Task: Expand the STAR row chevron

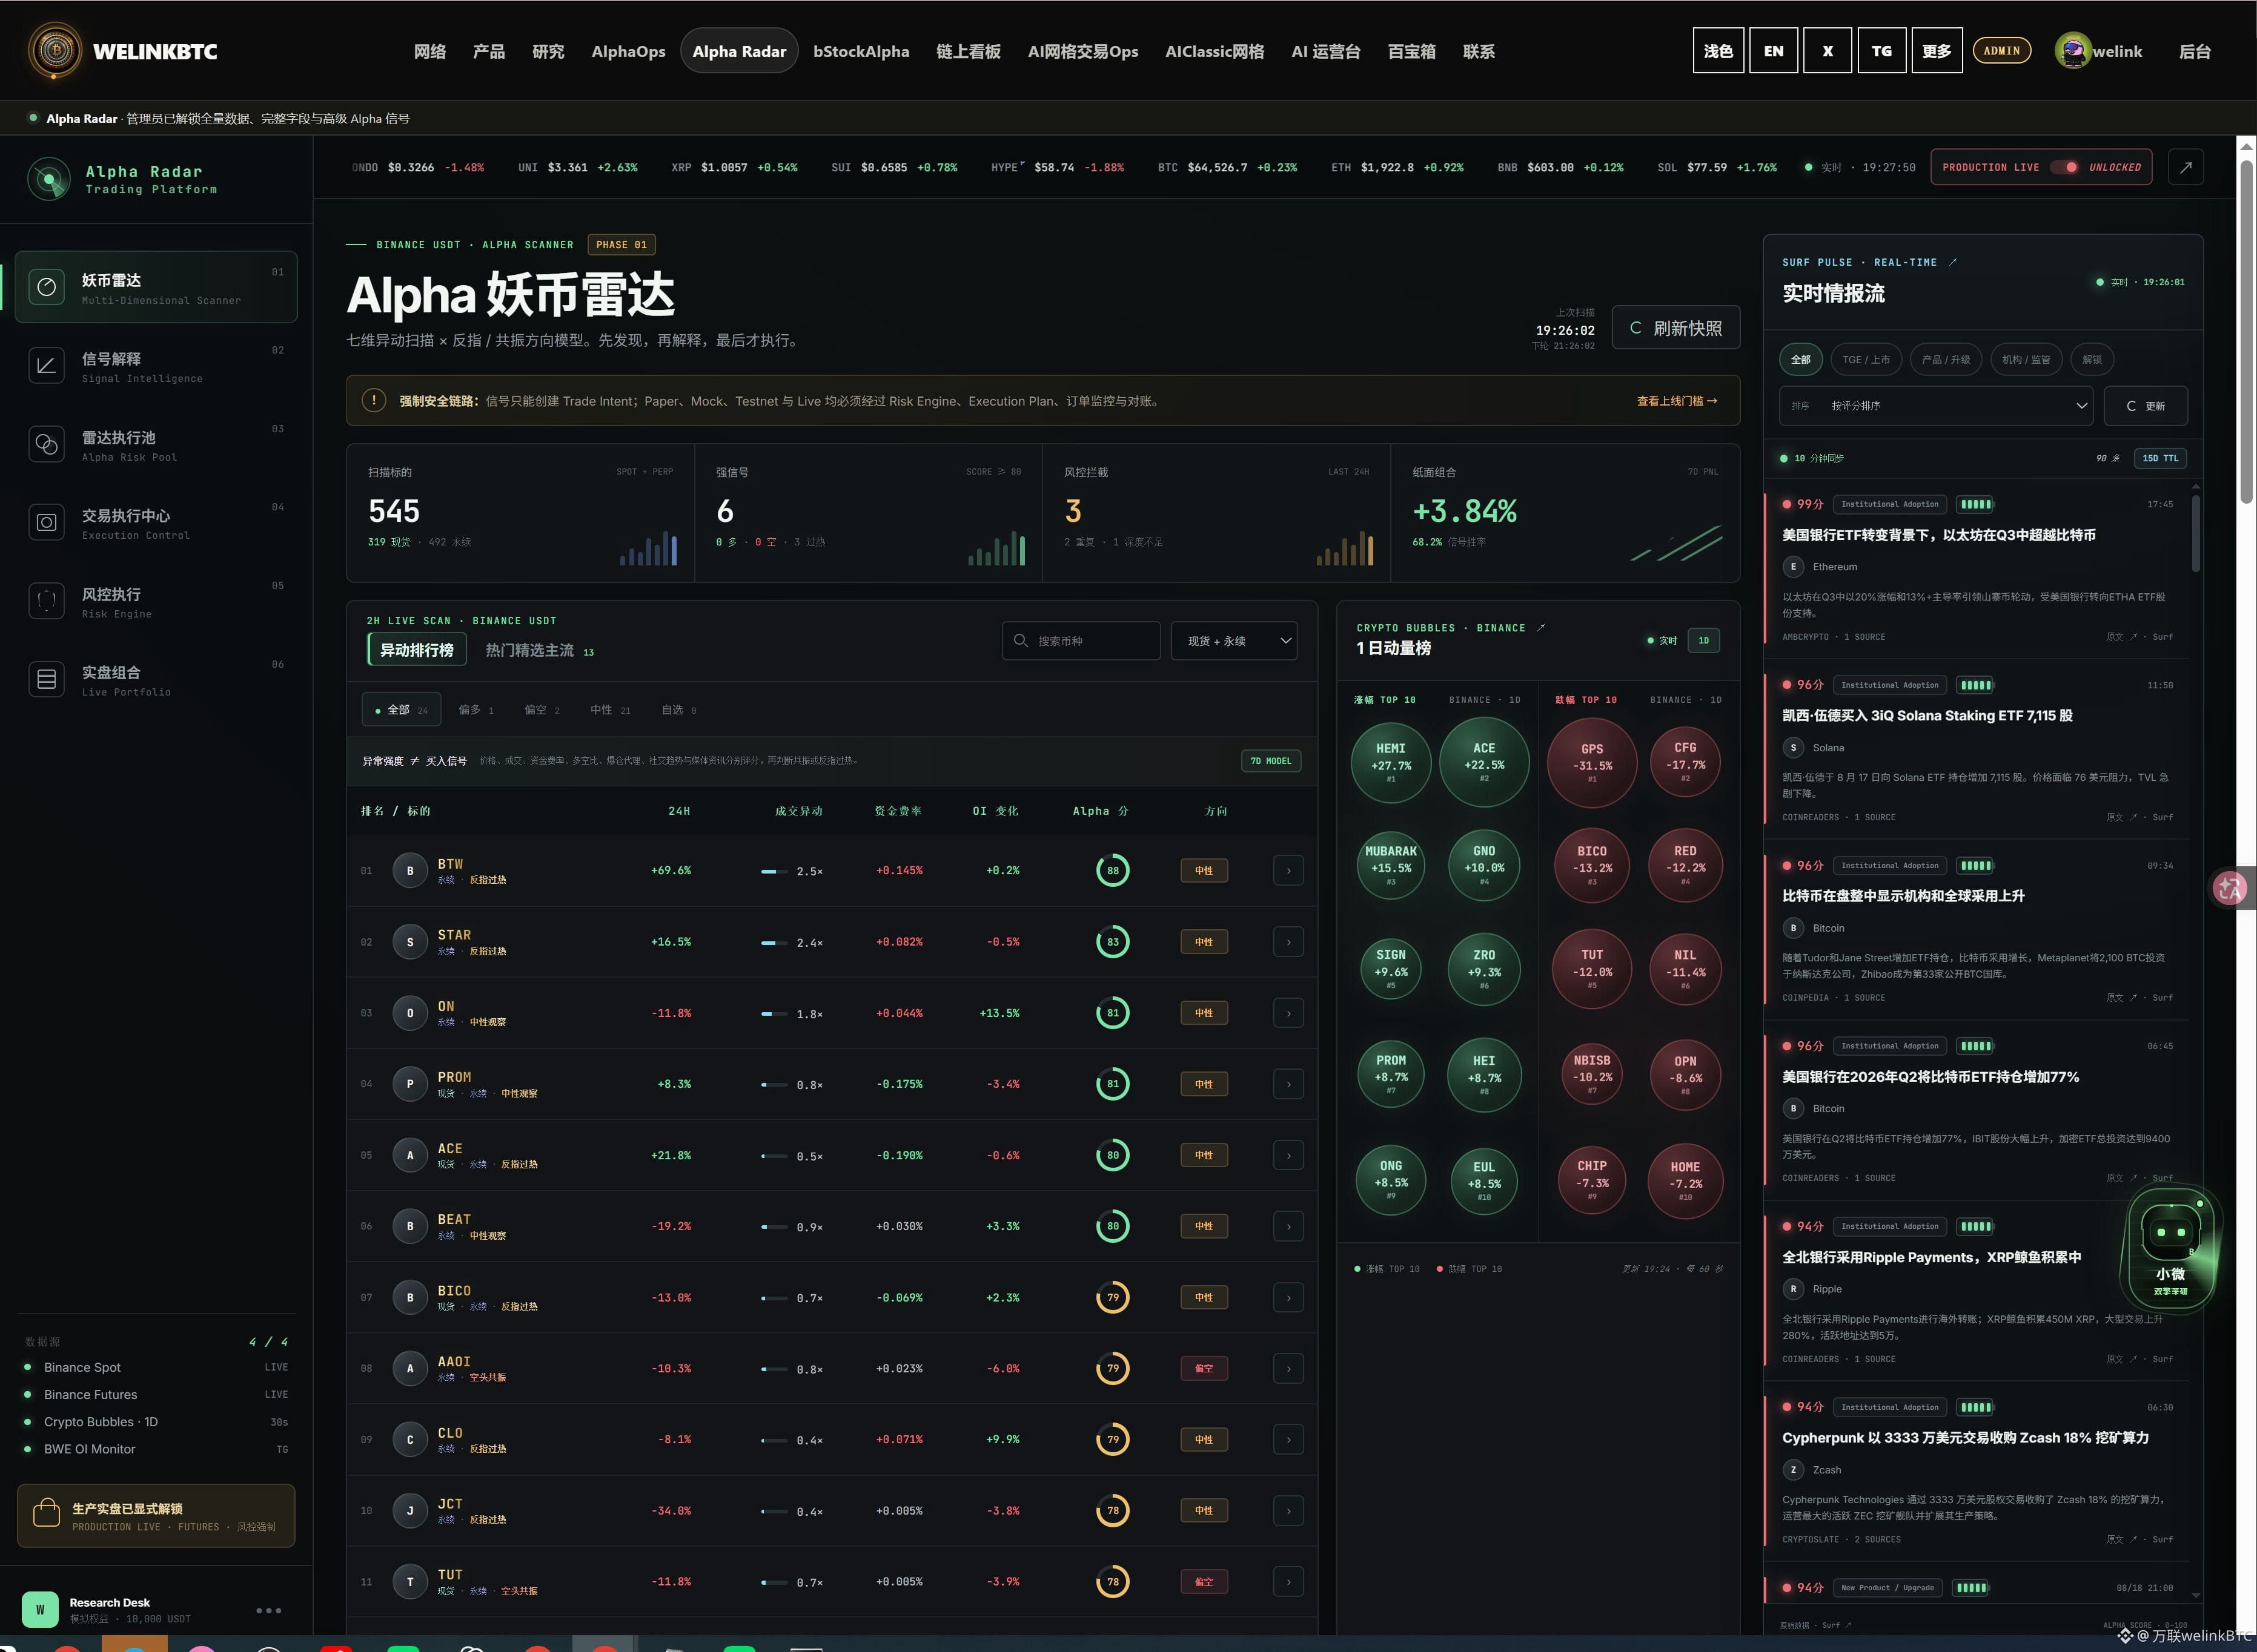Action: pos(1288,942)
